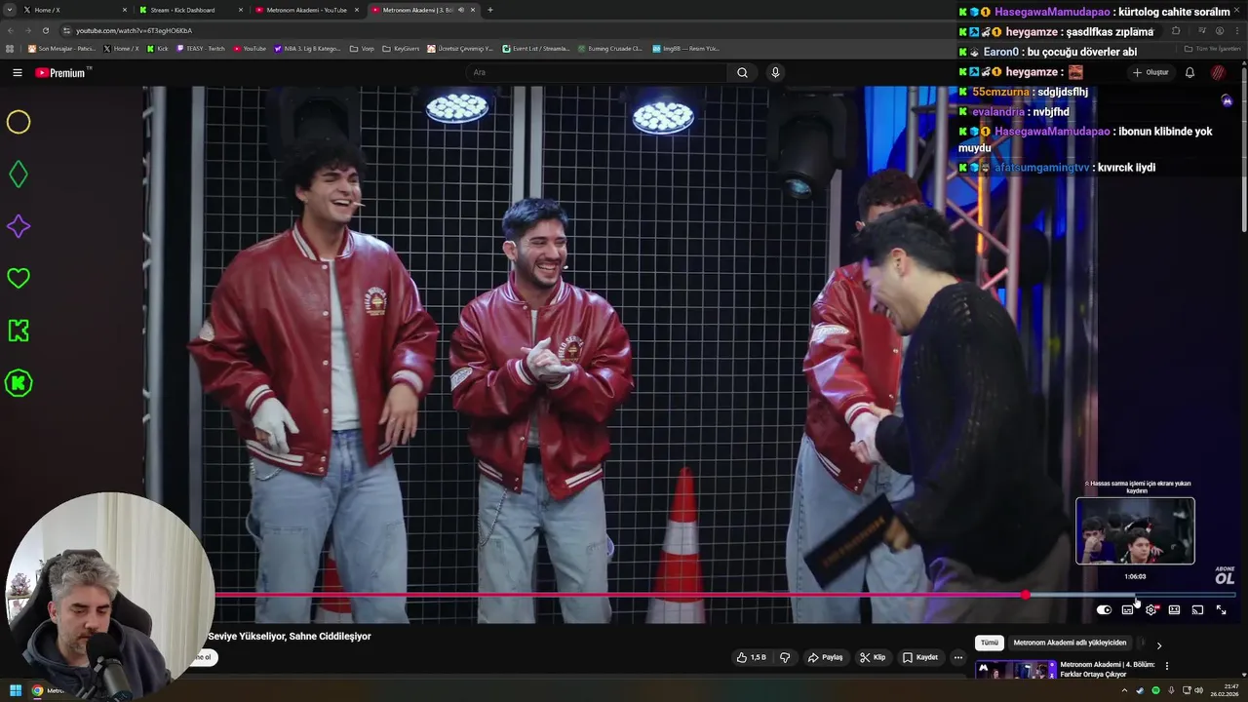Open more actions menu beside Kaydet

tap(957, 657)
